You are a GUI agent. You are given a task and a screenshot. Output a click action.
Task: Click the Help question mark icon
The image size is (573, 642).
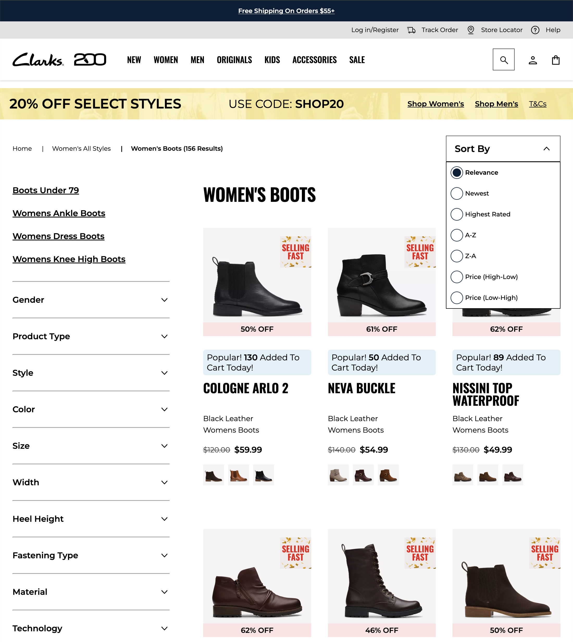(x=535, y=30)
